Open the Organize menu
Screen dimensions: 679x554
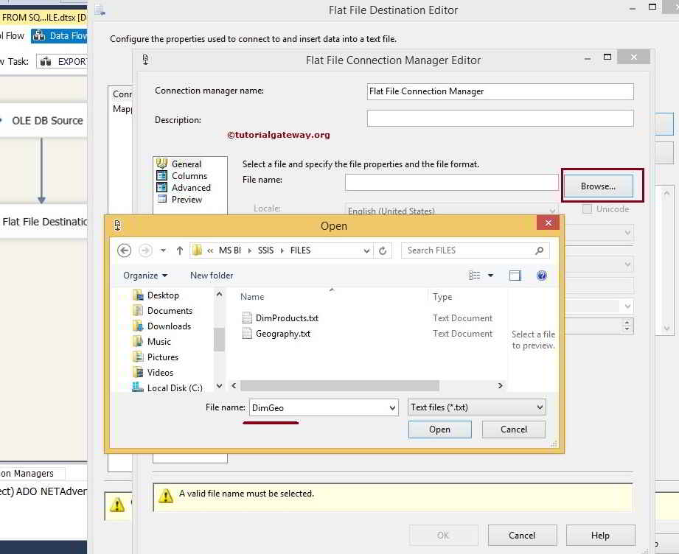pyautogui.click(x=145, y=276)
